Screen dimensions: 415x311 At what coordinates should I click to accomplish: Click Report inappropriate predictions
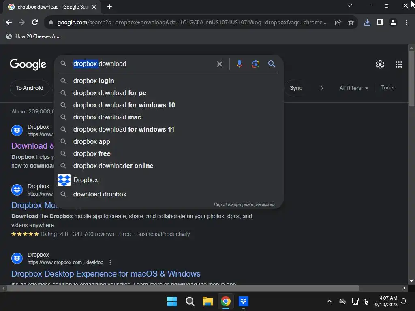244,204
